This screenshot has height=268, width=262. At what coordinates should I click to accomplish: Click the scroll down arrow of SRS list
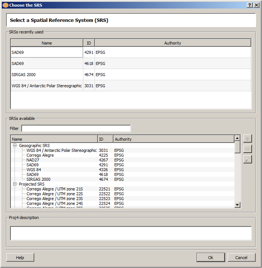[237, 205]
